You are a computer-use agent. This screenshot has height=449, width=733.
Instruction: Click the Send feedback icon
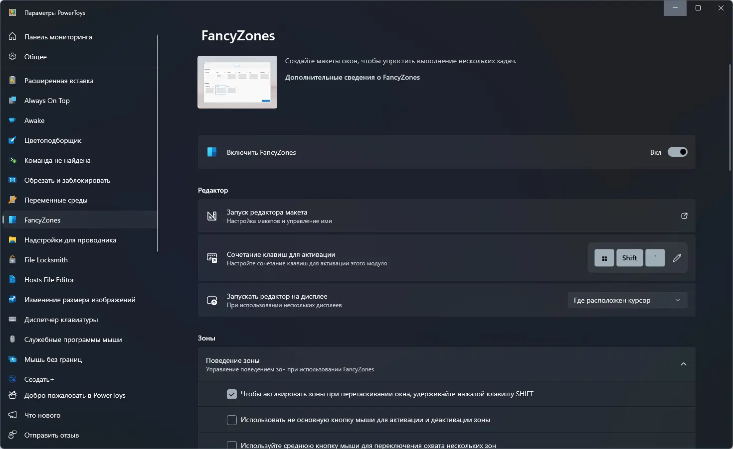(x=12, y=435)
